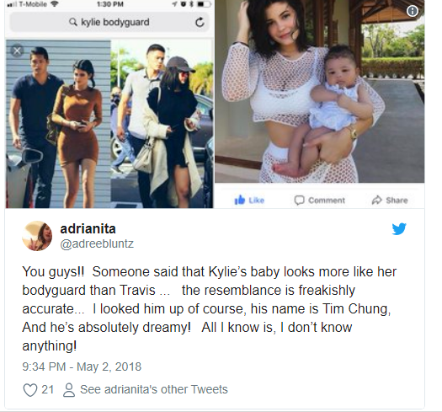The height and width of the screenshot is (412, 442).
Task: Click the person silhouette icon
Action: pyautogui.click(x=69, y=390)
